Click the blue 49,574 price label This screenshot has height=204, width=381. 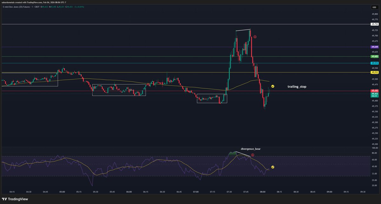375,63
